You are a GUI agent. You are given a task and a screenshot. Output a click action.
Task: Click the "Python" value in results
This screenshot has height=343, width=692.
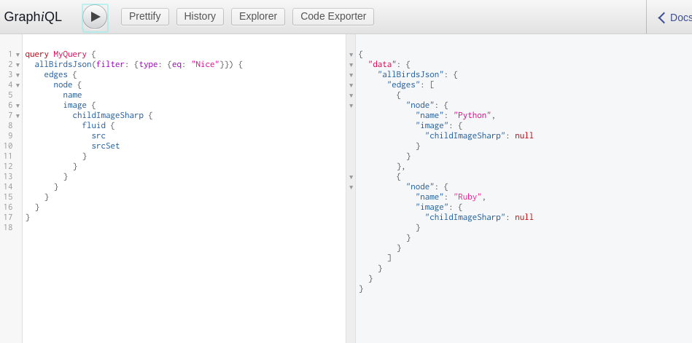pos(473,115)
